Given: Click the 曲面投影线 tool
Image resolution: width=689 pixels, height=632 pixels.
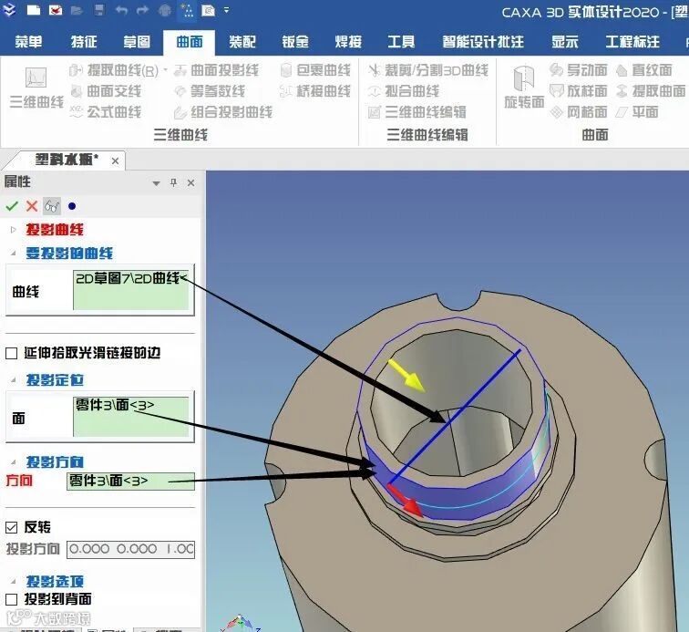Looking at the screenshot, I should point(216,70).
